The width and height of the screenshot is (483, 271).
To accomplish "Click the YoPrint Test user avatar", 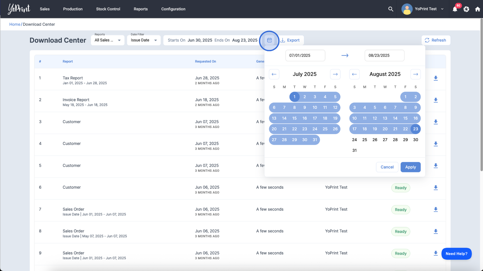I will (407, 9).
